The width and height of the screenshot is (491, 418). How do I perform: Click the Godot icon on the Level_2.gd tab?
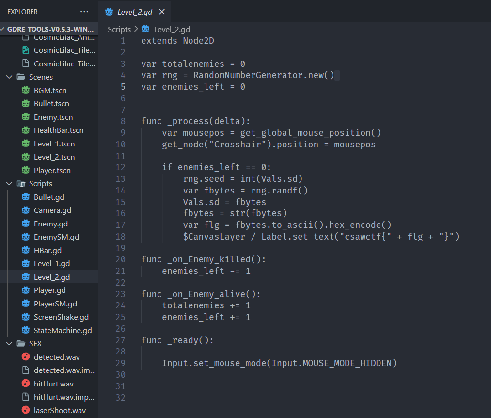point(109,12)
